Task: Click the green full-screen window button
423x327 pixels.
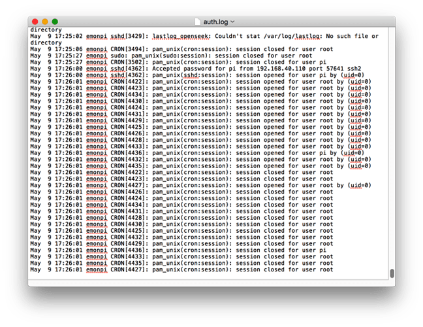Action: (55, 22)
